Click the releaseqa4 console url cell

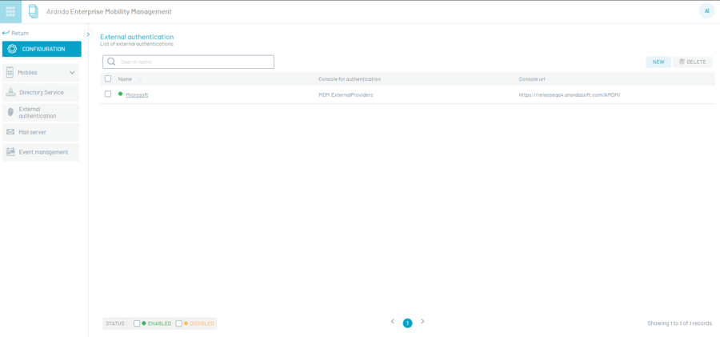[570, 94]
